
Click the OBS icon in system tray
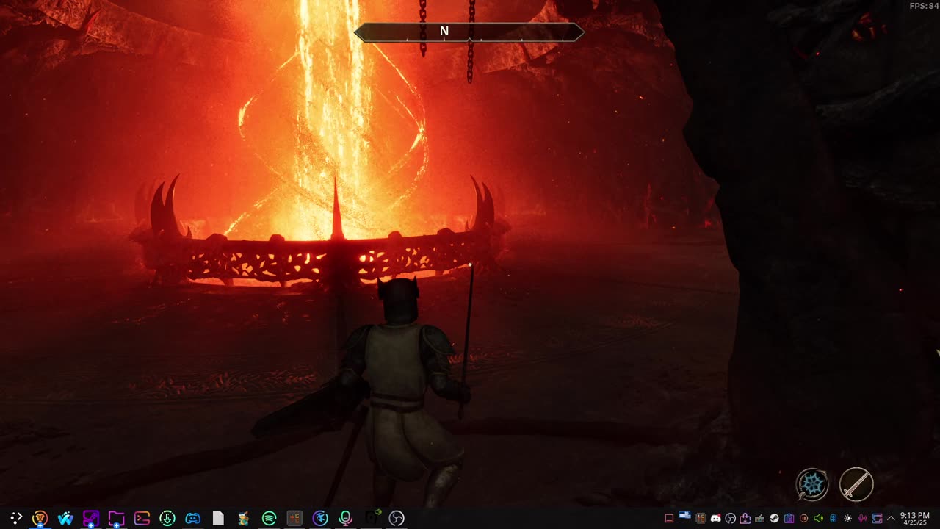(731, 518)
